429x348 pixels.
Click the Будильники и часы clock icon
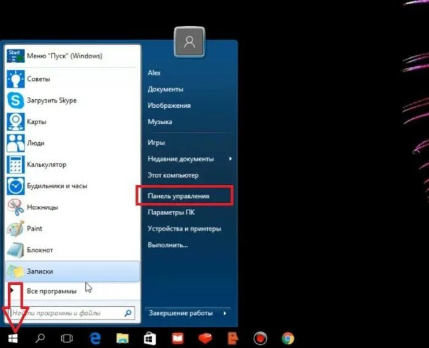(x=15, y=186)
